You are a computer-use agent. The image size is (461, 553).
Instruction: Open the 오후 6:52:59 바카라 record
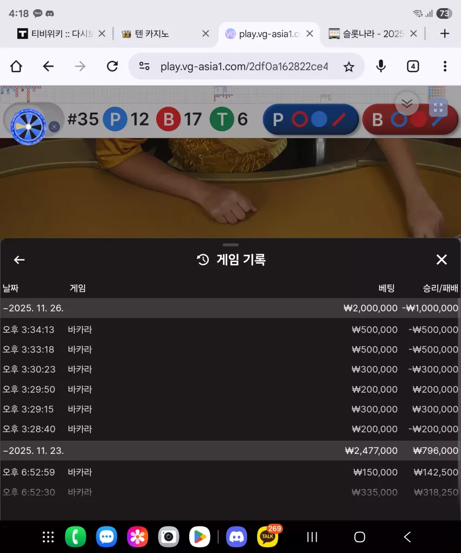pyautogui.click(x=230, y=472)
